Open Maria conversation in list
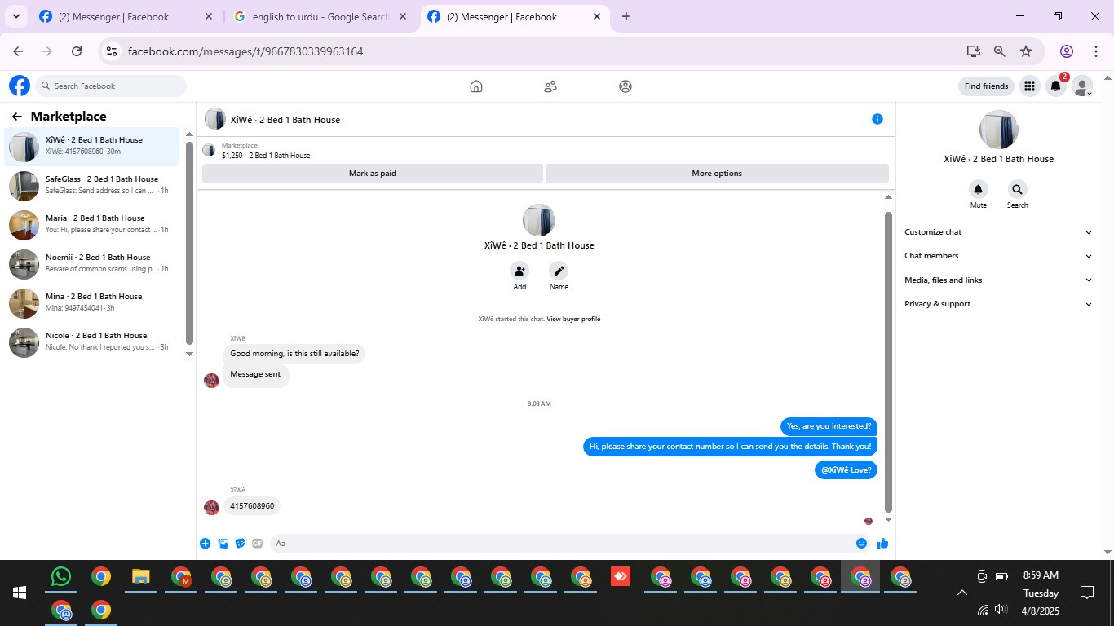This screenshot has width=1114, height=626. [x=92, y=225]
